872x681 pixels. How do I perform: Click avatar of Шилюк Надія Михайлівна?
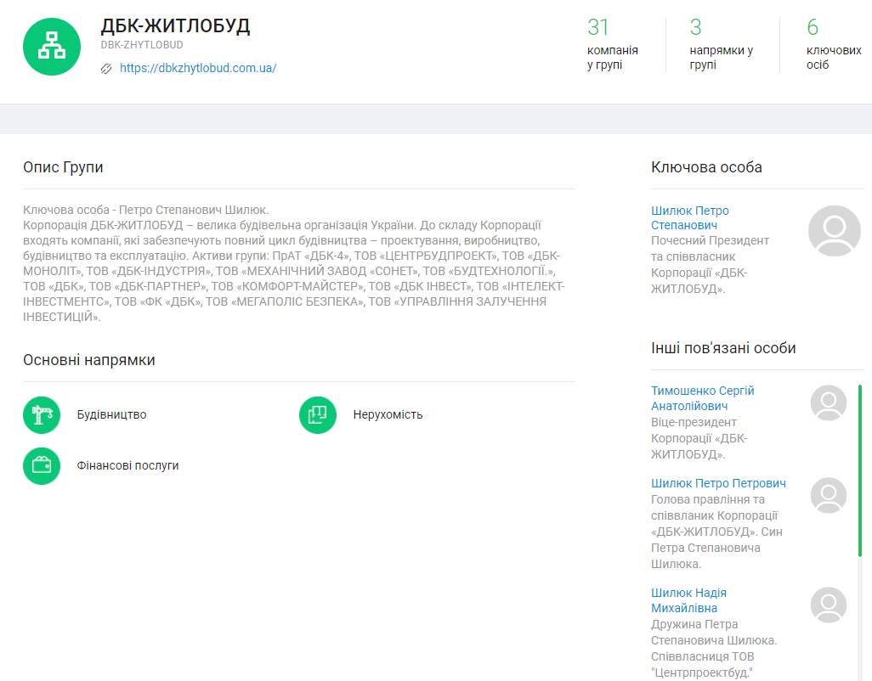828,605
